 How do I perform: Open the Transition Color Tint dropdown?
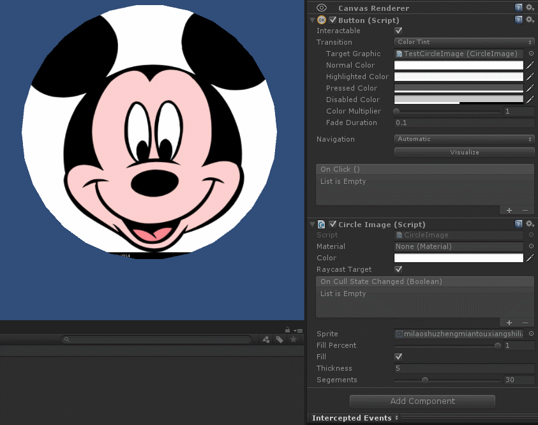tap(464, 42)
